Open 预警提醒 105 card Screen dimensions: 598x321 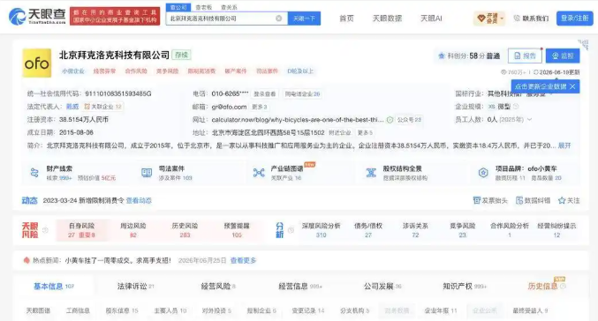(237, 230)
